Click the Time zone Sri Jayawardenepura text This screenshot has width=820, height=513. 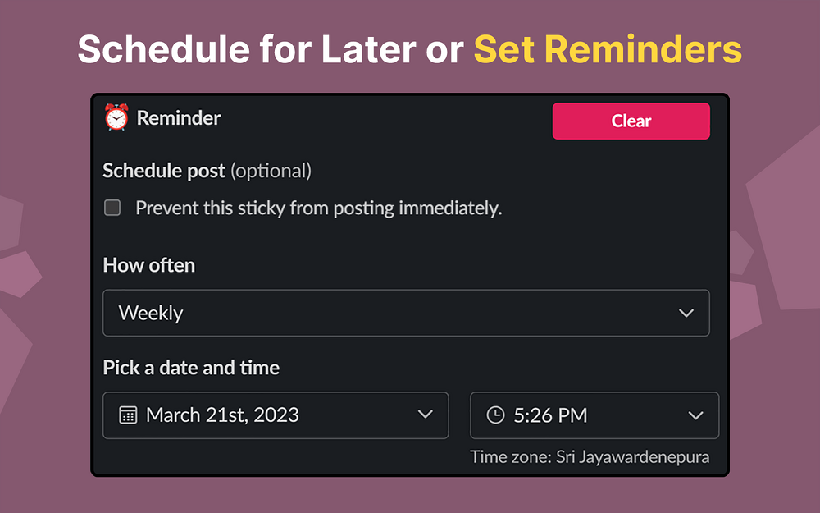pyautogui.click(x=590, y=457)
